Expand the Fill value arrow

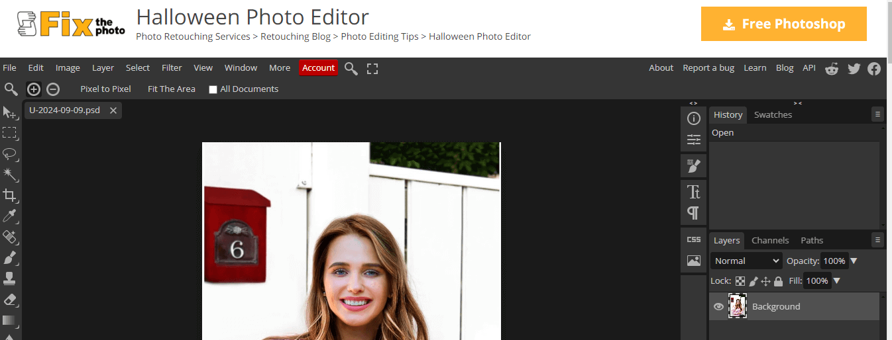[837, 281]
